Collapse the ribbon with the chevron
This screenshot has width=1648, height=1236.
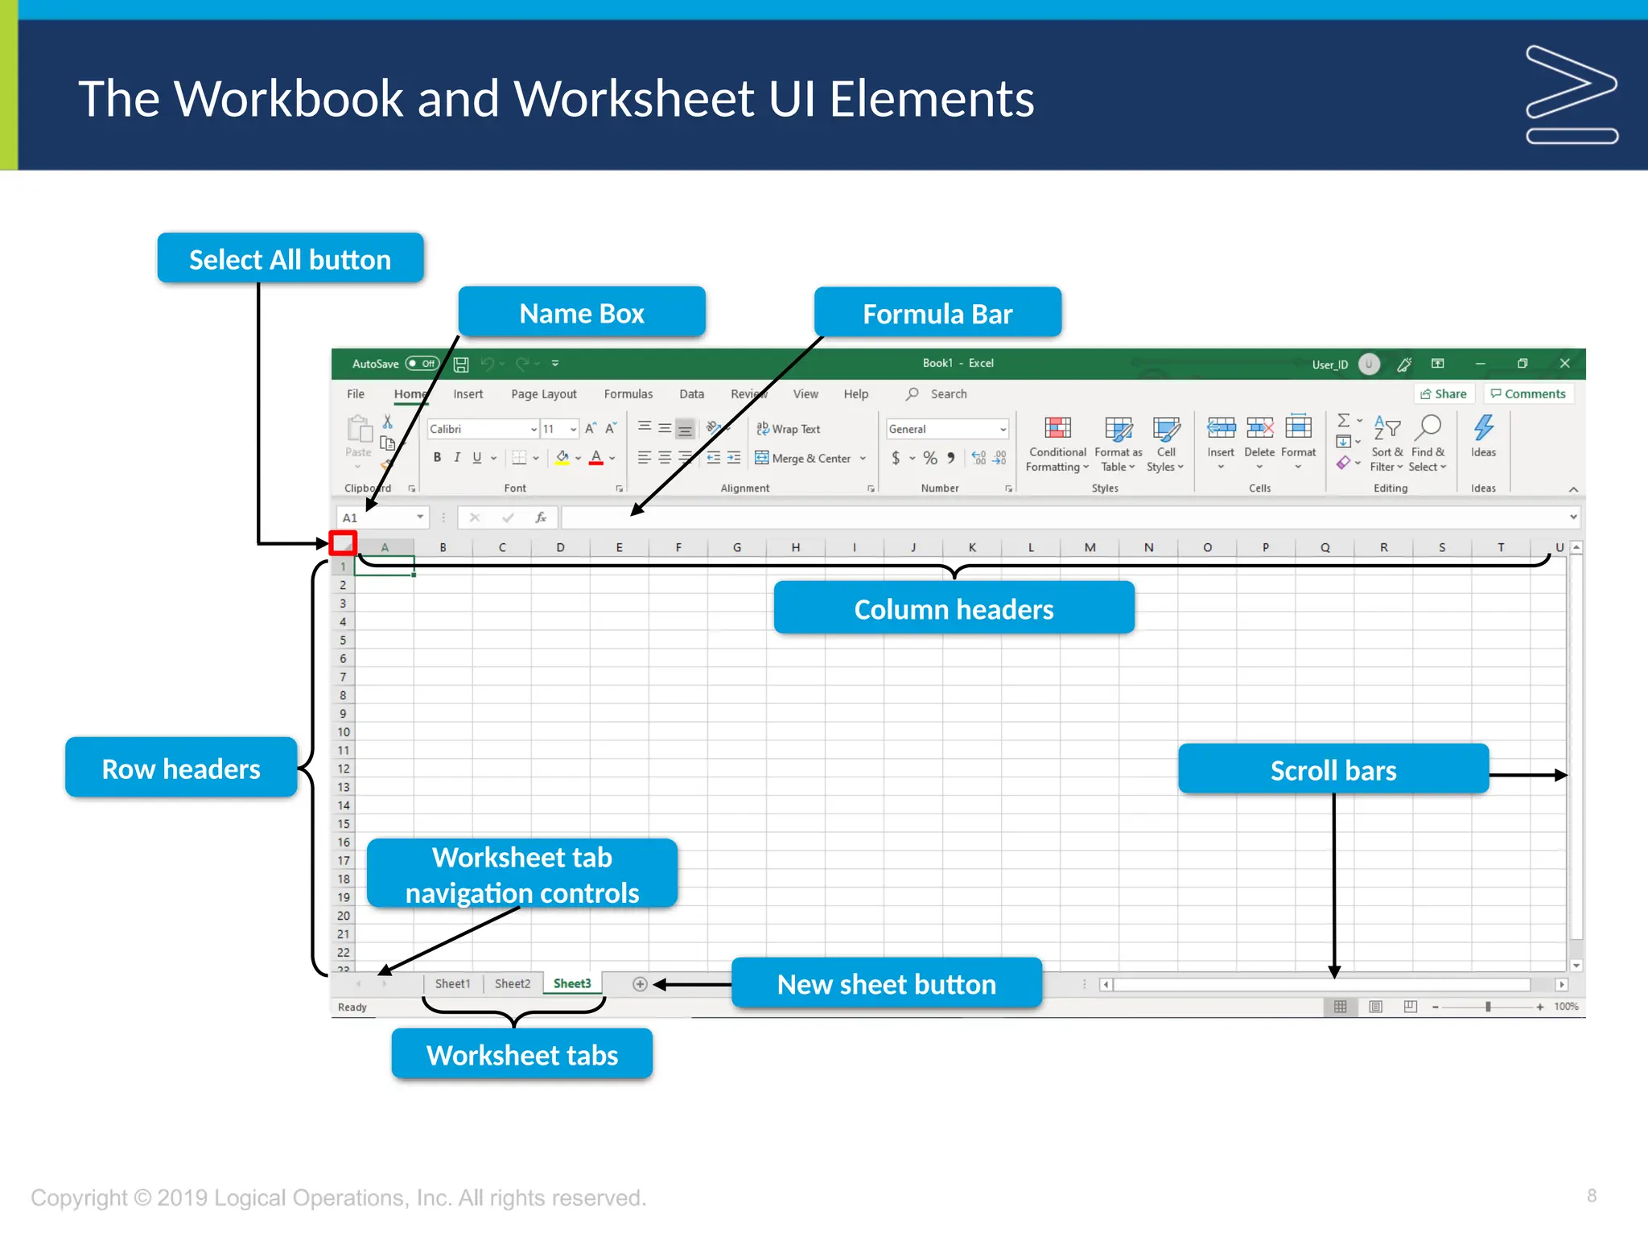point(1573,489)
